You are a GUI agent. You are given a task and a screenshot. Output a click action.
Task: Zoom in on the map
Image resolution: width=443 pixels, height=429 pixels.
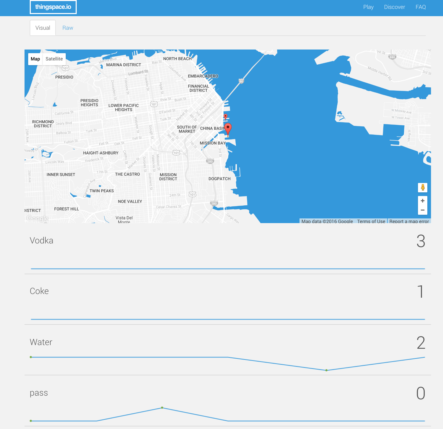coord(423,201)
